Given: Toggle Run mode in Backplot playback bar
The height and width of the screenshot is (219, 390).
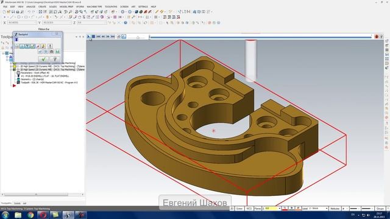Looking at the screenshot, I should click(124, 36).
